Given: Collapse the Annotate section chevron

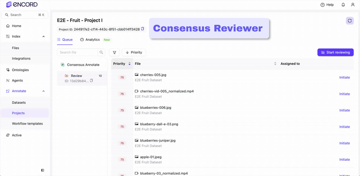Looking at the screenshot, I should pyautogui.click(x=43, y=91).
